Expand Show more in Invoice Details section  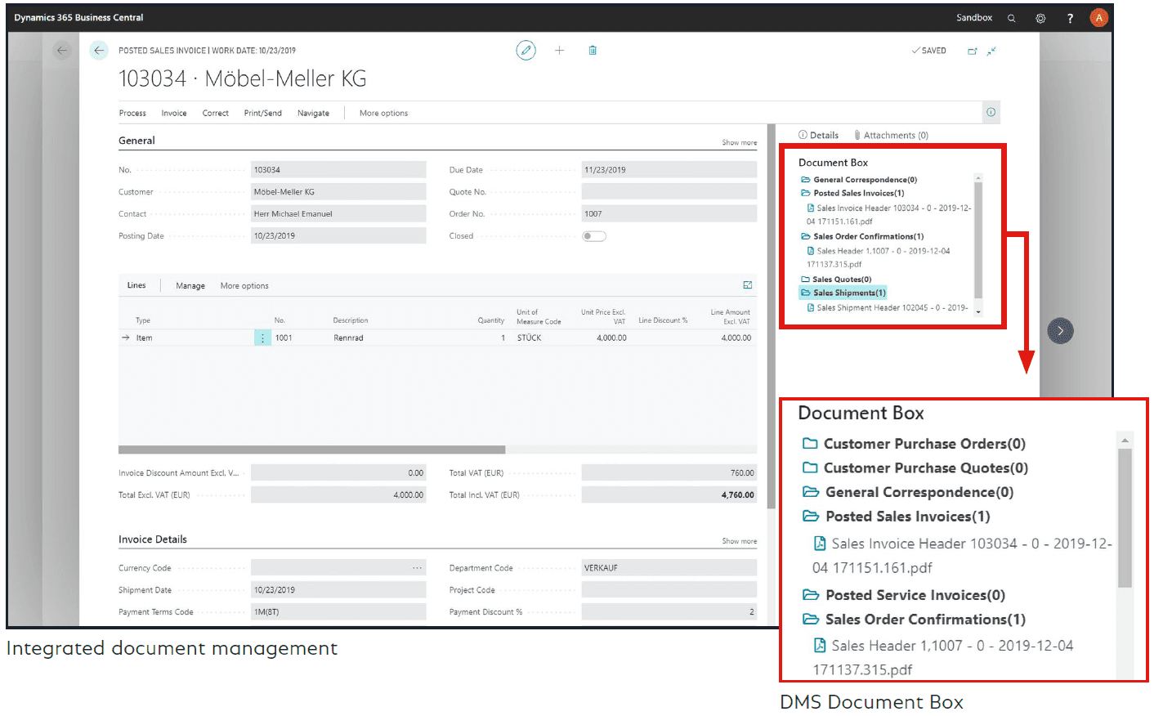pos(739,542)
